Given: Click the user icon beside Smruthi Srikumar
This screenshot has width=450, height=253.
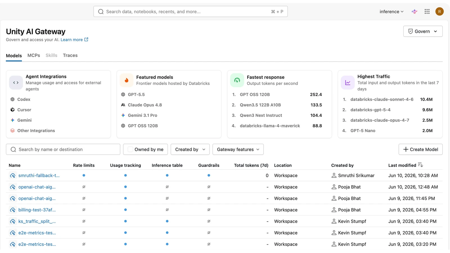Looking at the screenshot, I should point(334,176).
